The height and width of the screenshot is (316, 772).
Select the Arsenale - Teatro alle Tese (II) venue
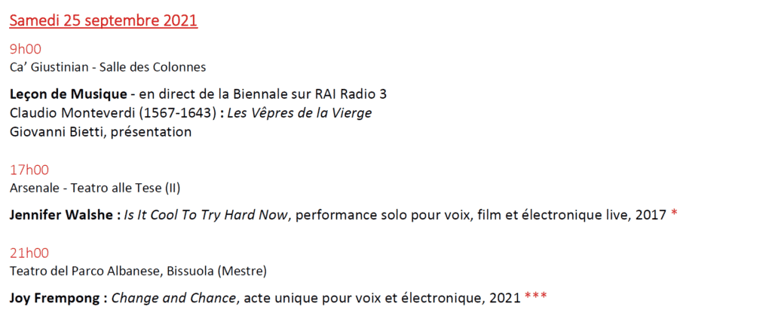click(95, 188)
